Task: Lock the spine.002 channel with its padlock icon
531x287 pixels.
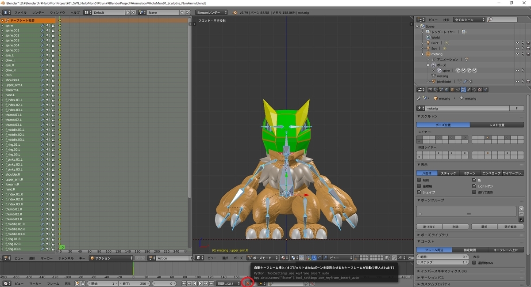Action: tap(53, 35)
